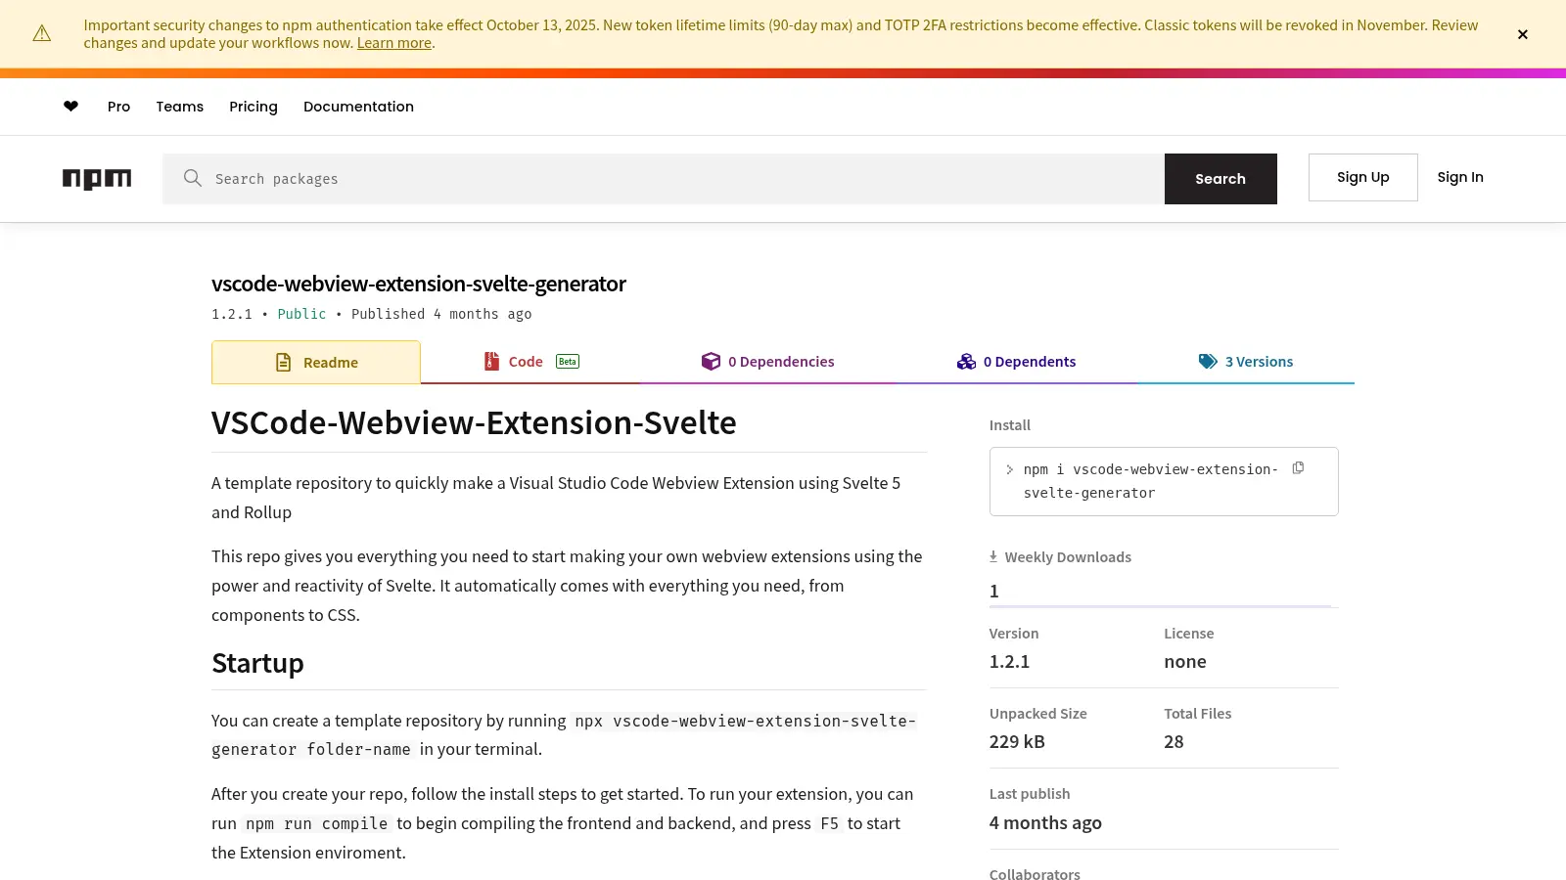Click the npm logo

point(97,179)
